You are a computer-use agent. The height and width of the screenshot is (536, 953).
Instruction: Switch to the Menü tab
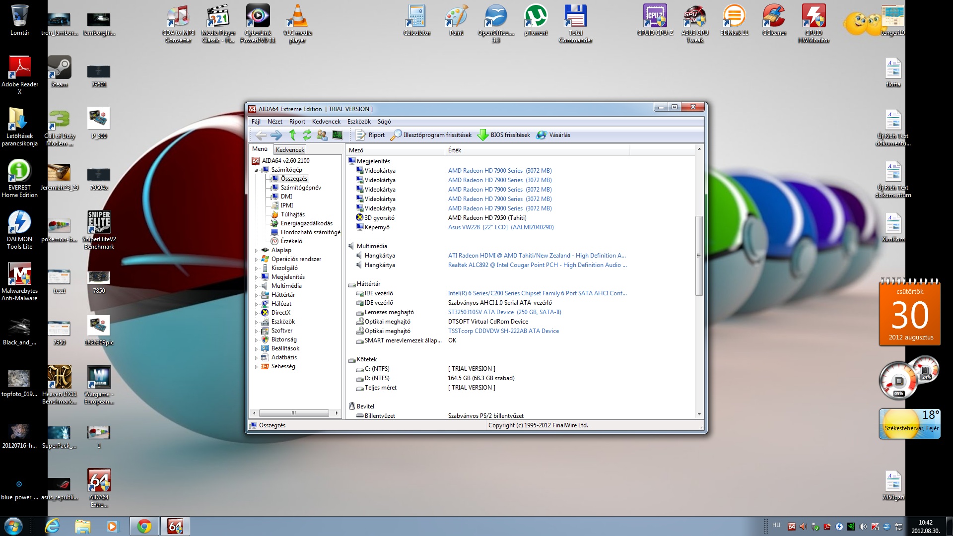260,149
